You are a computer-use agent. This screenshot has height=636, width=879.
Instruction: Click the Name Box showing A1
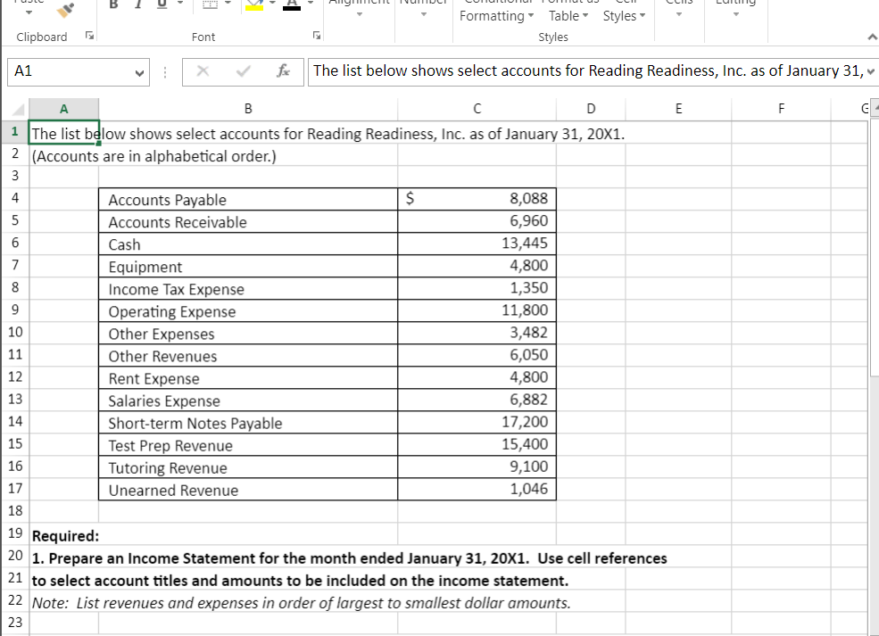(71, 70)
